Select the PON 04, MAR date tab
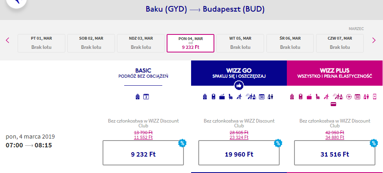The image size is (383, 173). (190, 43)
